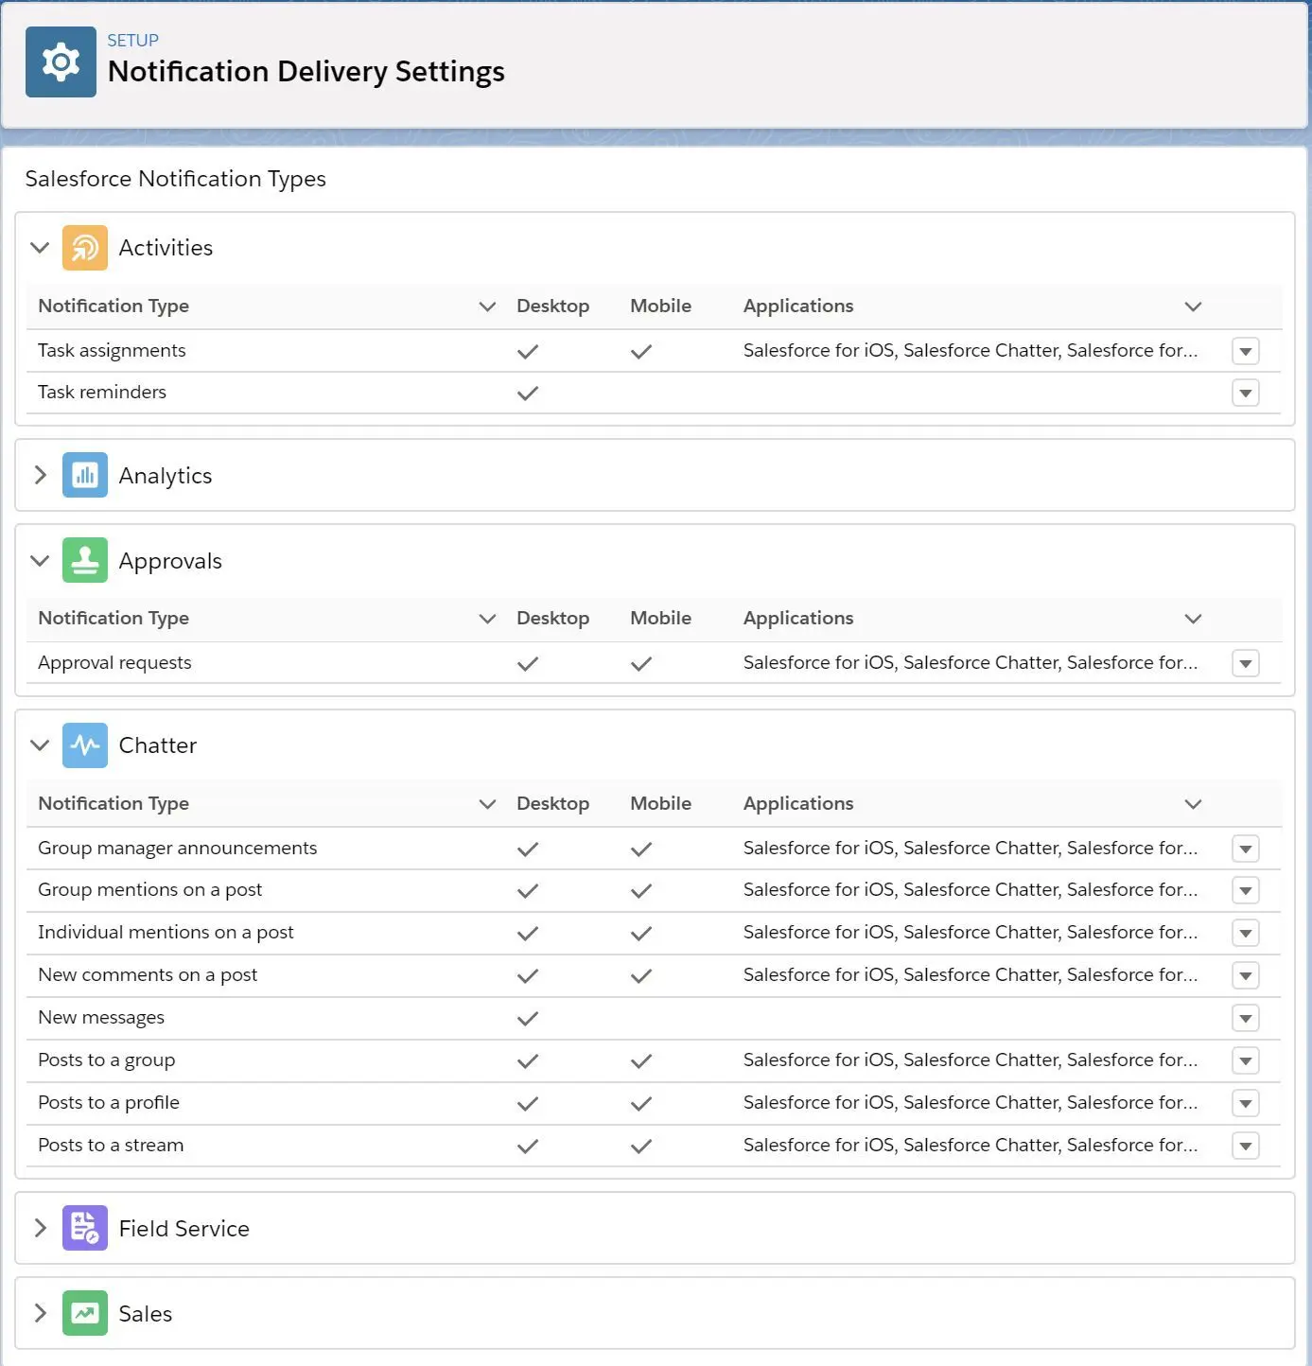Expand the Analytics section chevron
1312x1366 pixels.
40,475
